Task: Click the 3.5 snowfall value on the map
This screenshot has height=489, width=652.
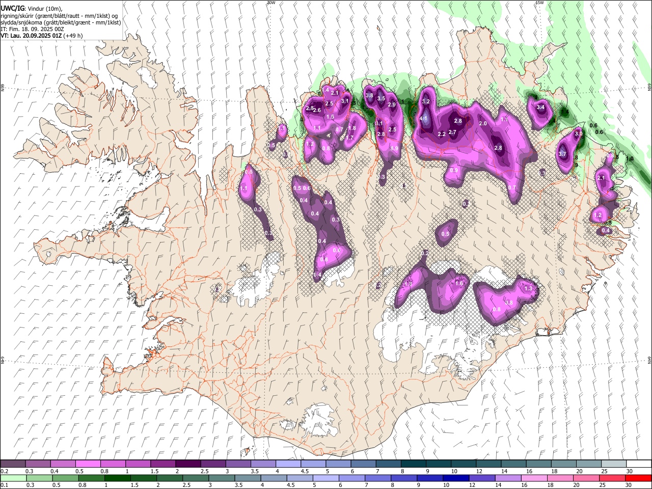Action: click(381, 99)
